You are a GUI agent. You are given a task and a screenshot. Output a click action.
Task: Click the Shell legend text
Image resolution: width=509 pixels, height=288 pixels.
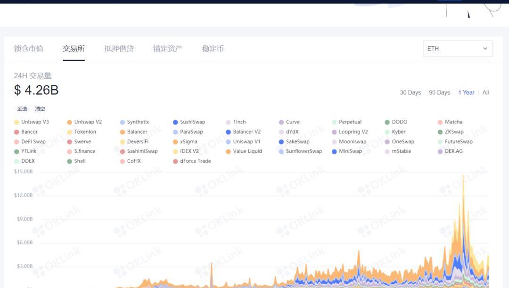(80, 161)
